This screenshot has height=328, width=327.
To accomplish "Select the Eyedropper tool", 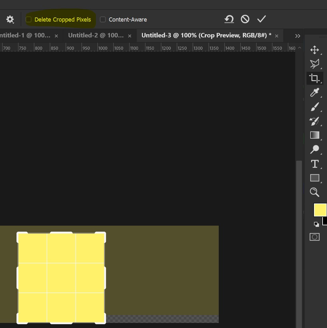I will coord(314,93).
